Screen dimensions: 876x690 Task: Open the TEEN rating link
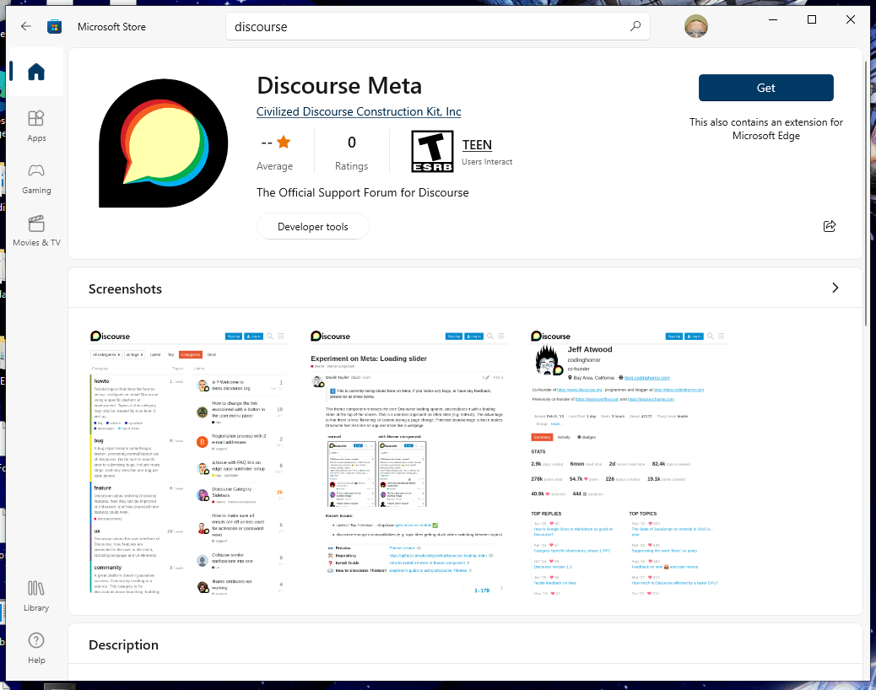coord(477,145)
